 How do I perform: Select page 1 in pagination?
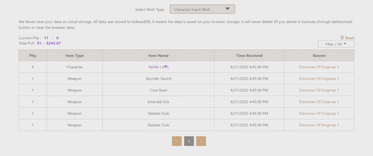coord(189,141)
